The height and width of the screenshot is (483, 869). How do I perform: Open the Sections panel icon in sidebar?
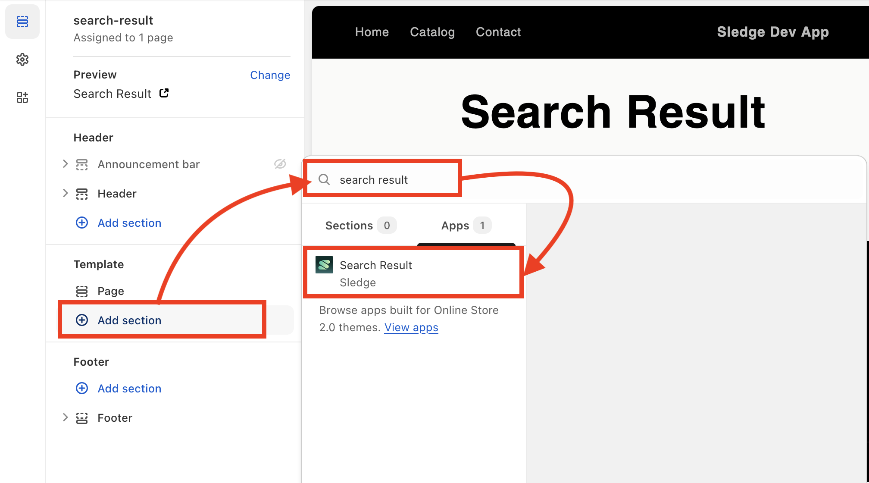point(22,22)
